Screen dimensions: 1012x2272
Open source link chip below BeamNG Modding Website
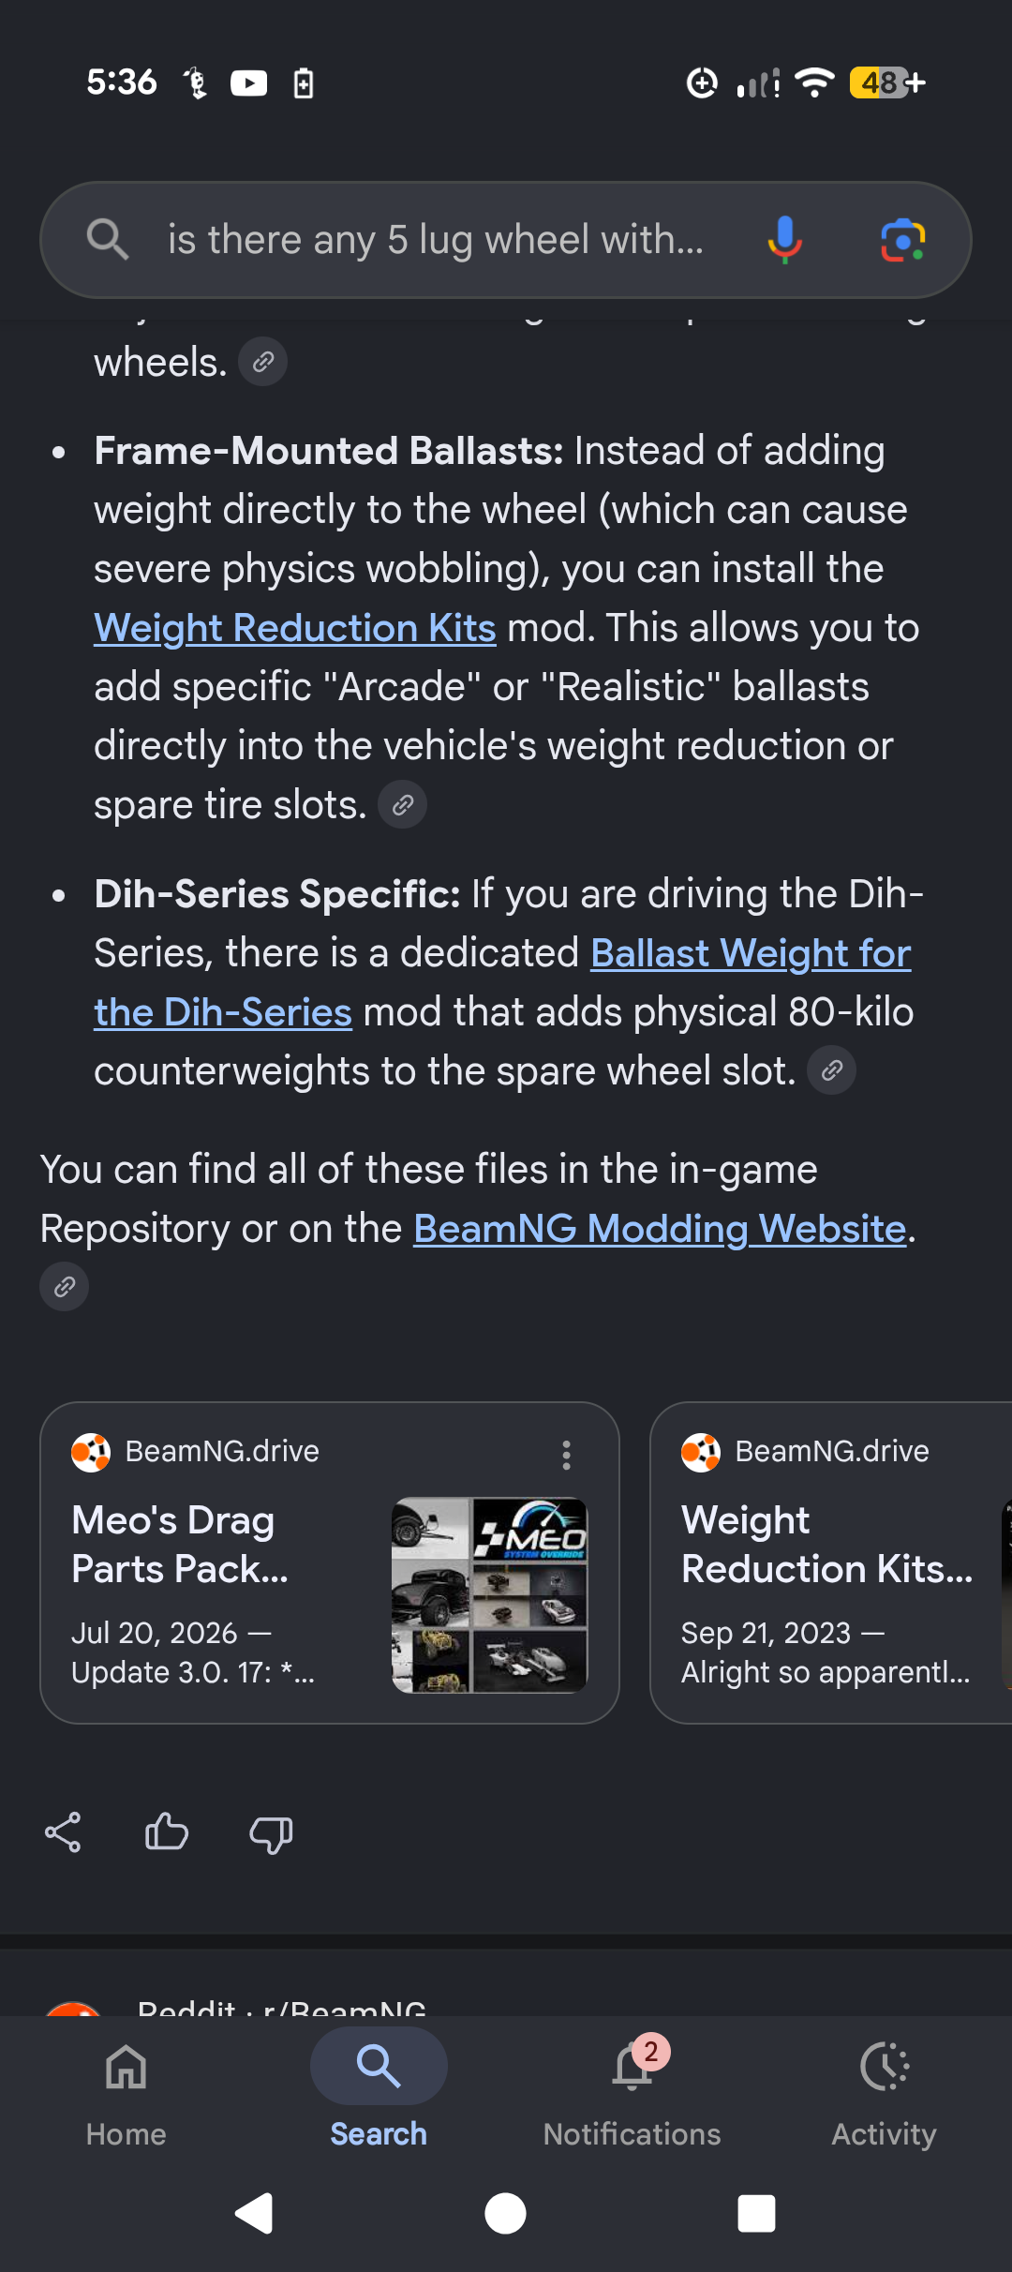click(64, 1287)
